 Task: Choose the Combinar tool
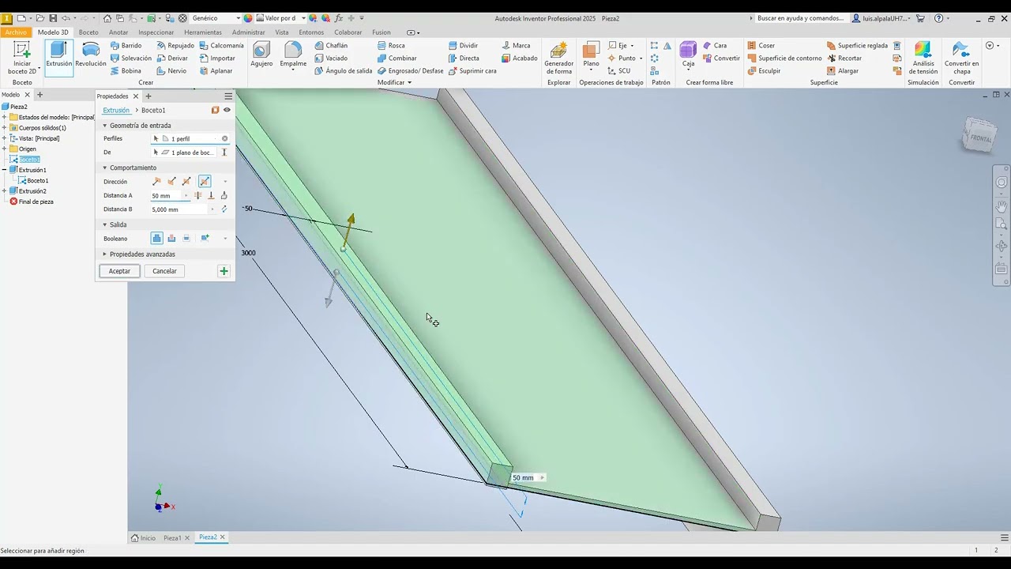pyautogui.click(x=397, y=58)
